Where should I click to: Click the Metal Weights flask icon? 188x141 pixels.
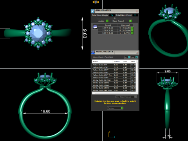point(93,52)
